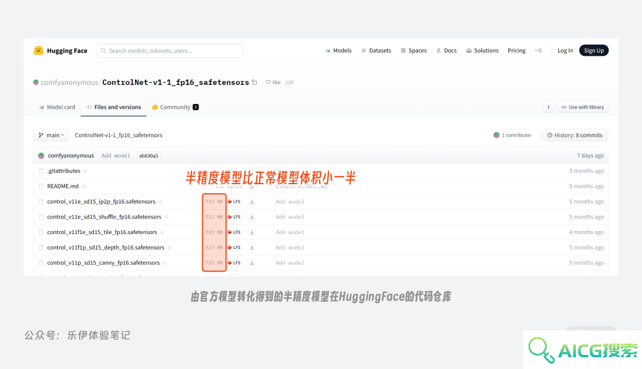Open the Datasets menu item
Viewport: 642px width, 369px height.
[x=376, y=51]
